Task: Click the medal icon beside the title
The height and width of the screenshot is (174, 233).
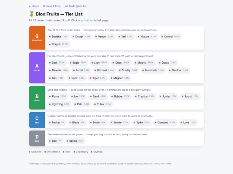Action: coord(31,14)
